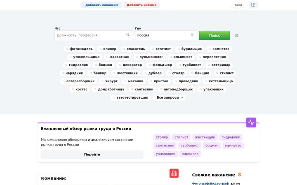Select the камнетес tag in search suggestions
Screen dimensions: 297x185
tap(219, 49)
